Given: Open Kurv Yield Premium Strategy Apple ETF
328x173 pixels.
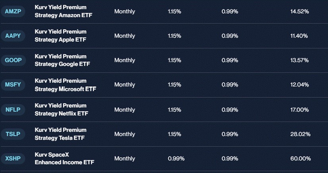Looking at the screenshot, I should click(x=61, y=36).
